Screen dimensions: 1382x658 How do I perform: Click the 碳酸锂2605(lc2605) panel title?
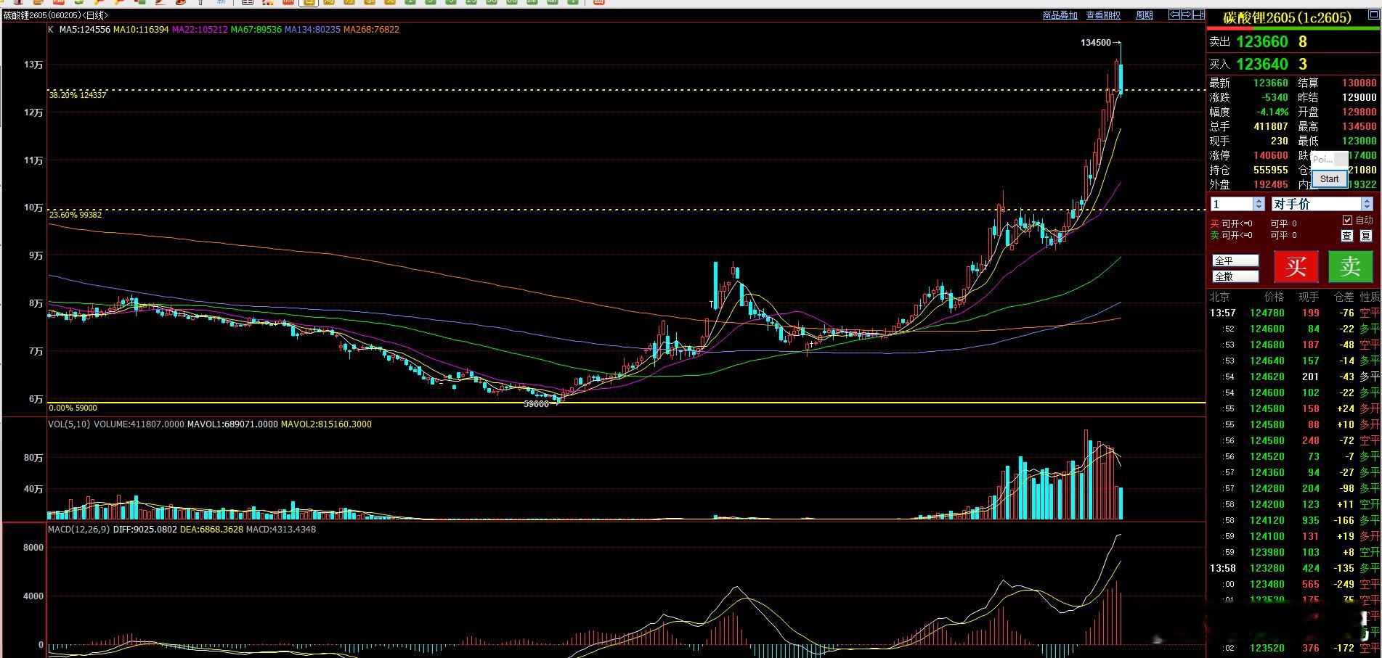1288,17
